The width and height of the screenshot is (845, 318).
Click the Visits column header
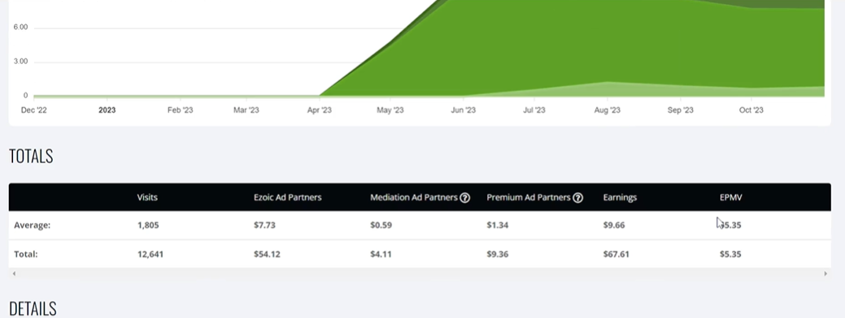pyautogui.click(x=147, y=197)
